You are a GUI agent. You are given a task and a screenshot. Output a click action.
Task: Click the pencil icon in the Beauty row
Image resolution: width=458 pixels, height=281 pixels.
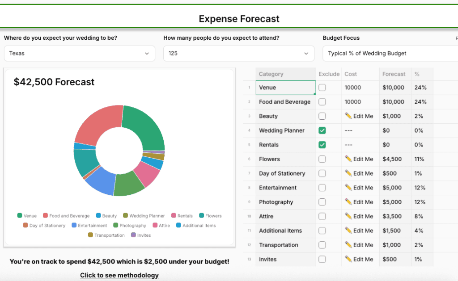click(x=348, y=116)
